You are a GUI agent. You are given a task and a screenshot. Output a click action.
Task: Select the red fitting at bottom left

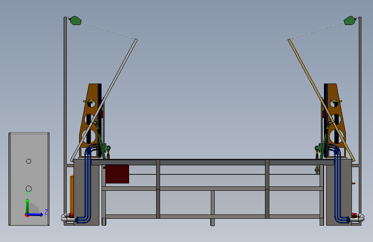71,215
